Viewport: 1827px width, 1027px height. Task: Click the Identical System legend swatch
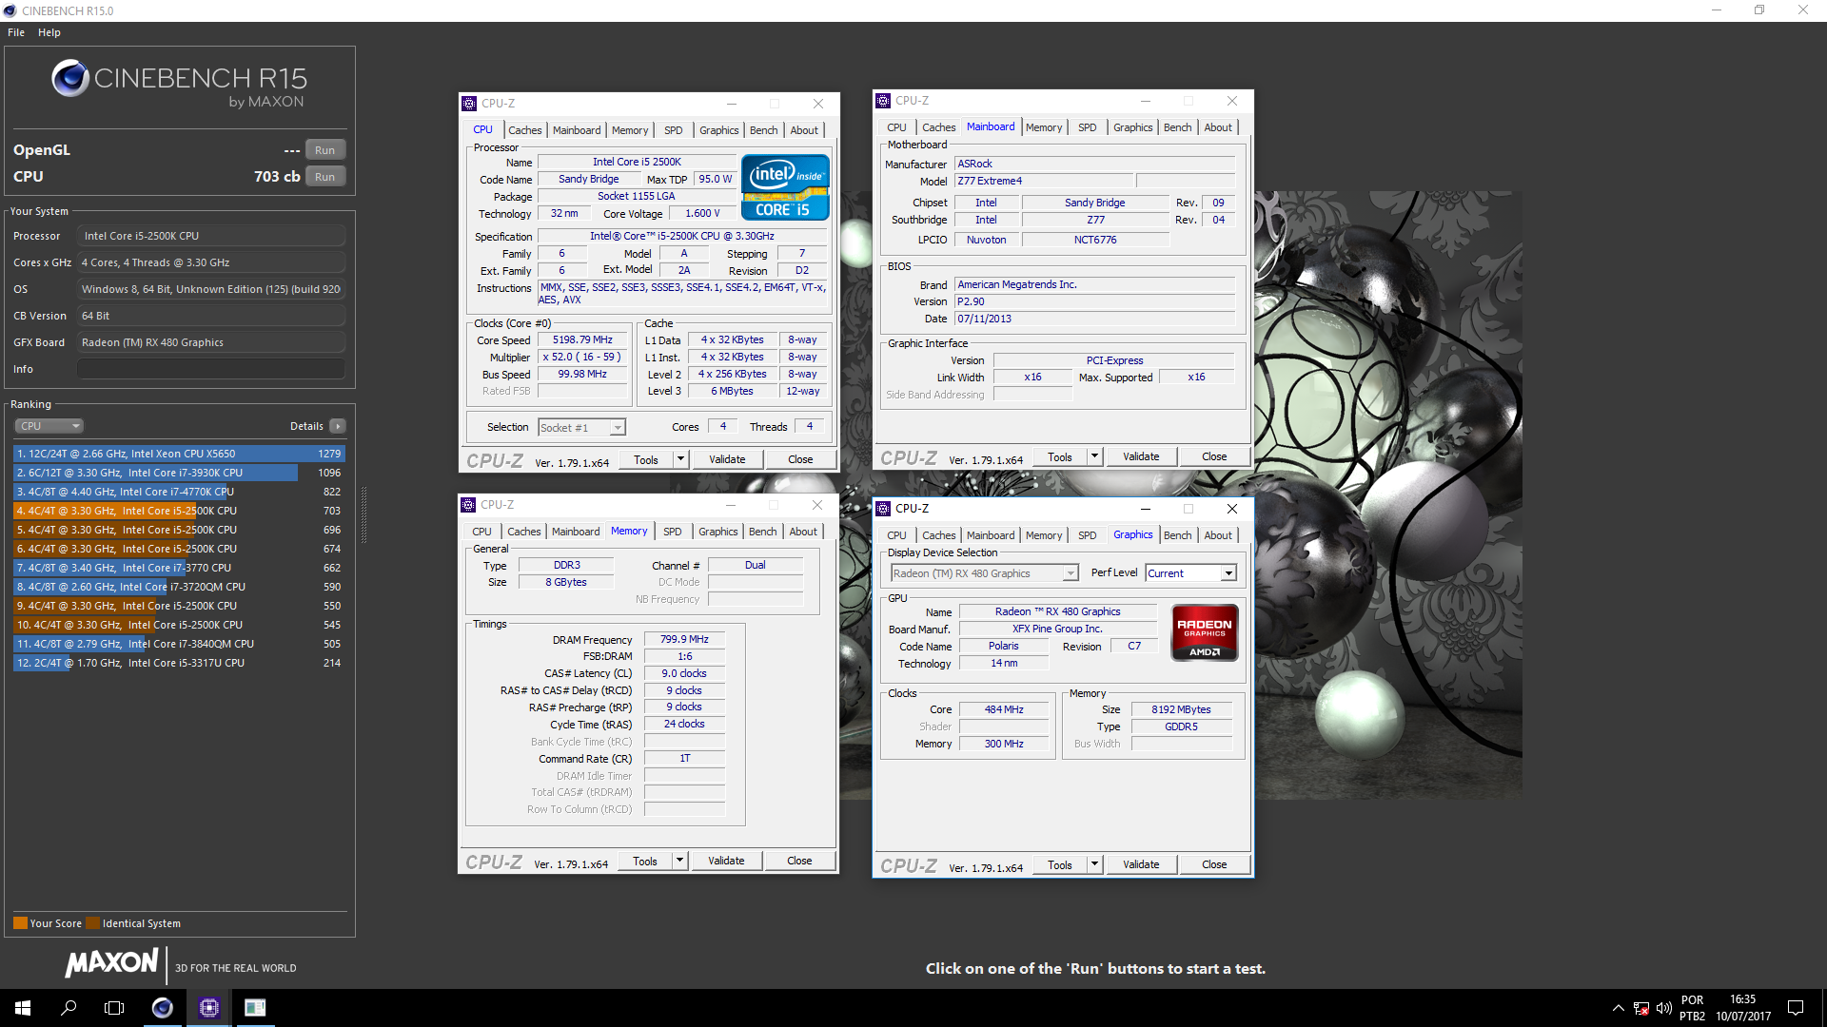(92, 922)
